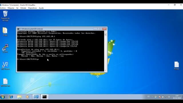Click the 'Paquetes: enviados = 4' line
The height and width of the screenshot is (103, 183).
click(49, 51)
